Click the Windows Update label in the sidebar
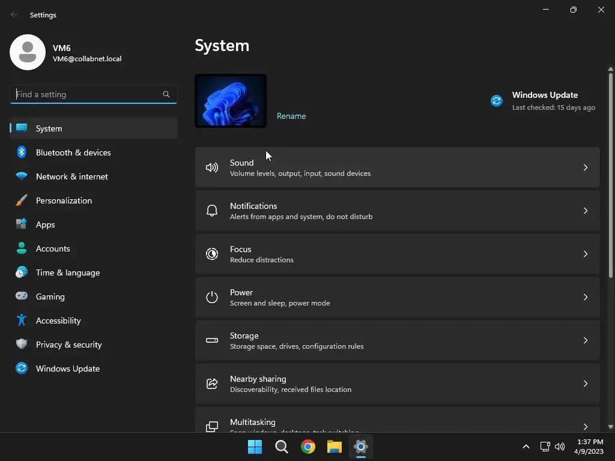 pos(68,369)
